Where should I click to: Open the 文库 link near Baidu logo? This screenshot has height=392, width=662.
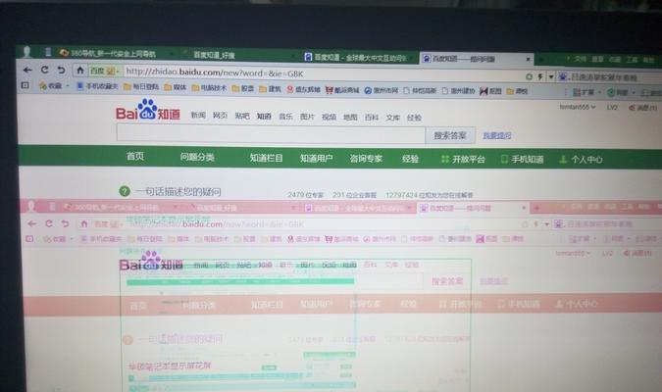393,118
